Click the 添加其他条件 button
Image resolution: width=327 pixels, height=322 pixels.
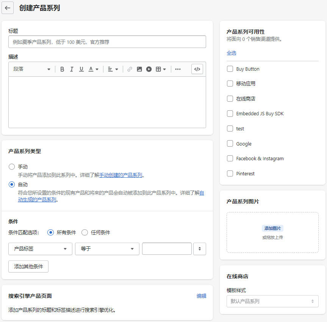tap(28, 266)
